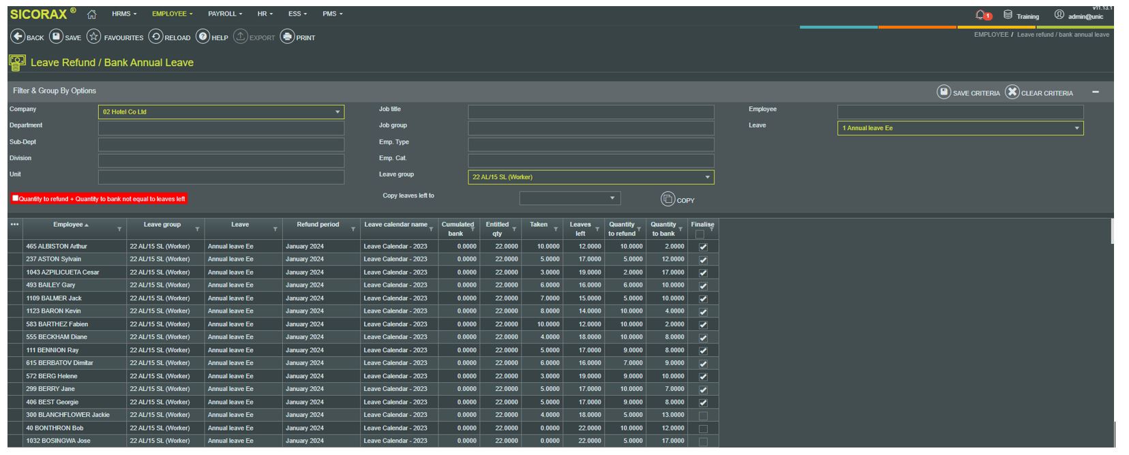Reload the page using Reload icon

pos(155,37)
